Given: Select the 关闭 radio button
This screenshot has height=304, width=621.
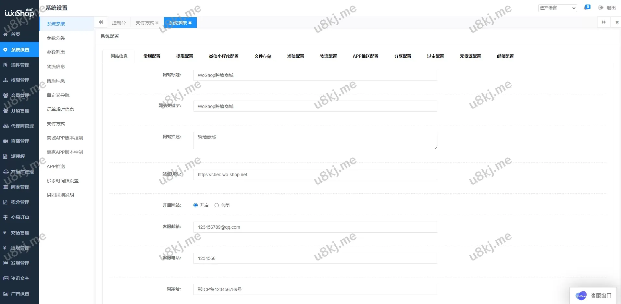Looking at the screenshot, I should (217, 205).
